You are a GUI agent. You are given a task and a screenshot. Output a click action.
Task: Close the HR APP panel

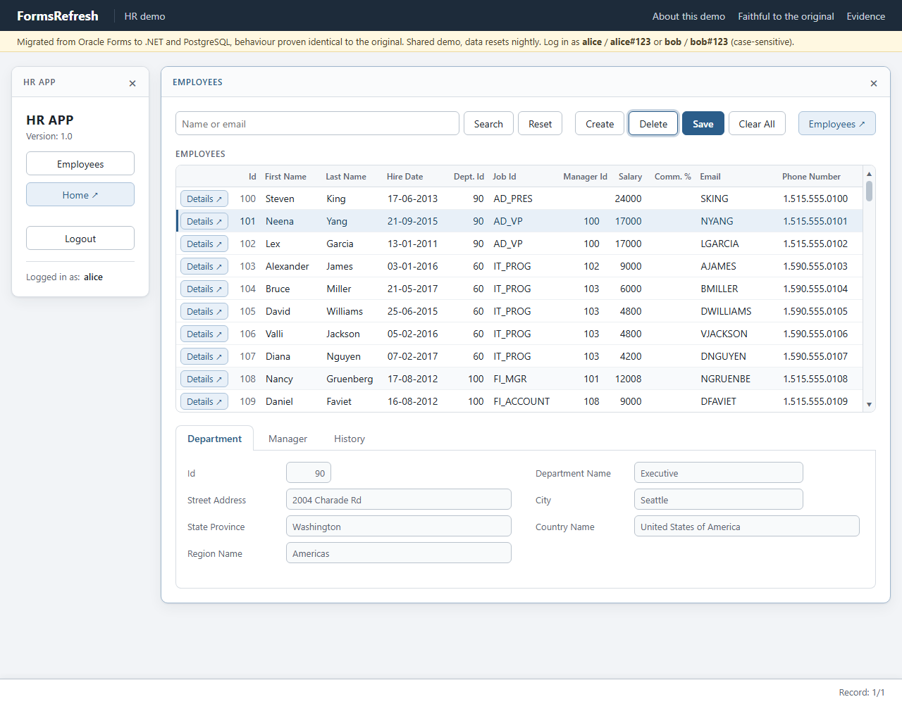pyautogui.click(x=132, y=83)
